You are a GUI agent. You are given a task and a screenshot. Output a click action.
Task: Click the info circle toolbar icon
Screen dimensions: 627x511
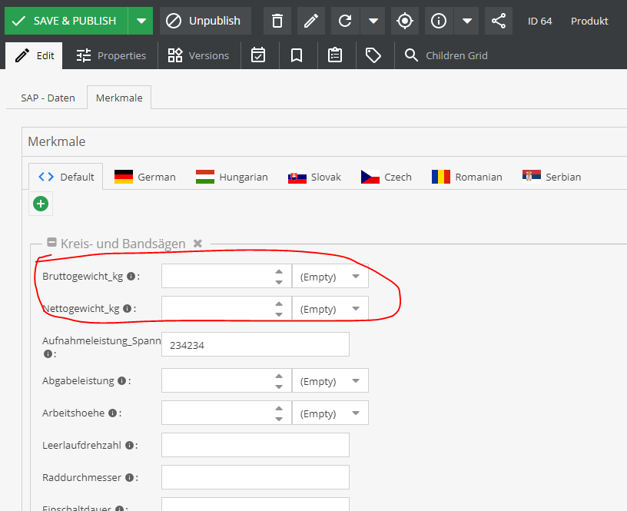point(439,21)
